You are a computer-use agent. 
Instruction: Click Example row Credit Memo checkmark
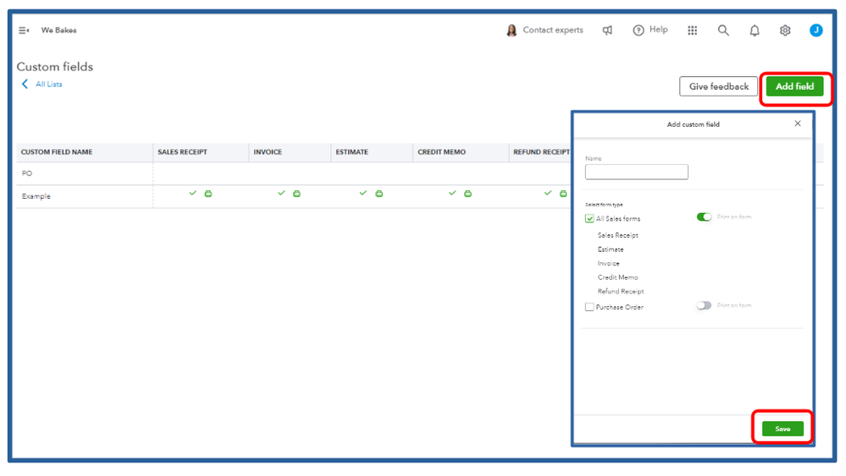click(x=452, y=193)
